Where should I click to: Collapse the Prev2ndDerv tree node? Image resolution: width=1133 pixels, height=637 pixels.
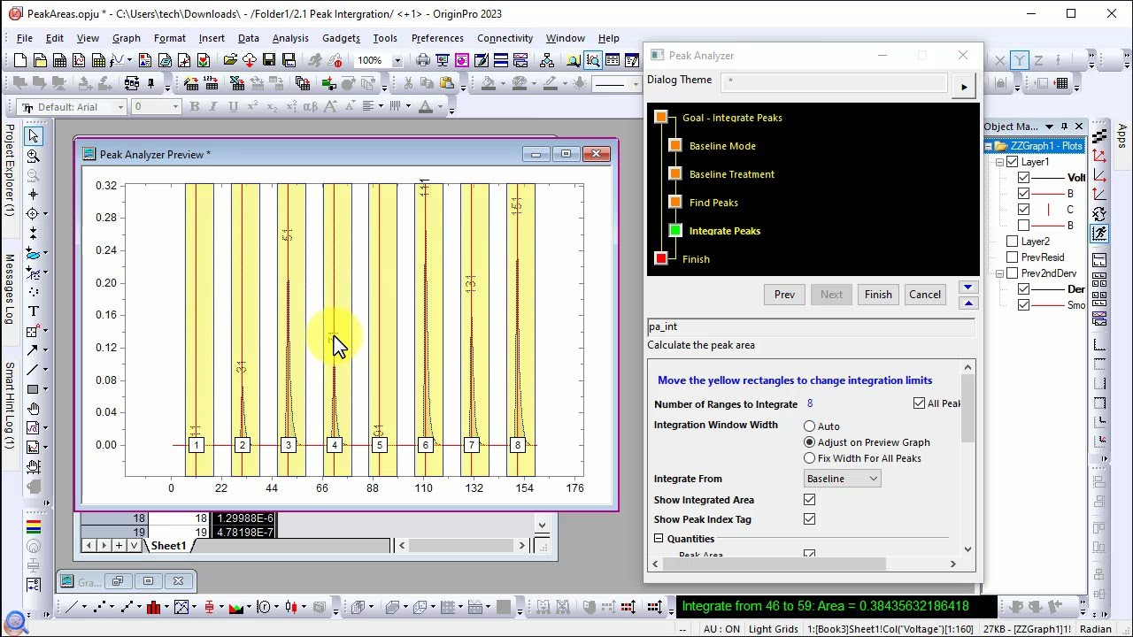[999, 273]
